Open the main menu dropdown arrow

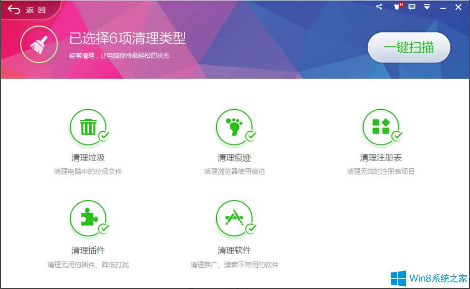(427, 7)
